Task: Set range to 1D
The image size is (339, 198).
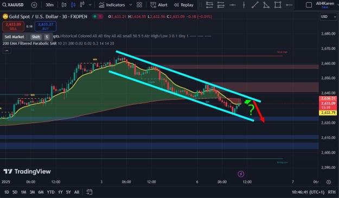Action: [x=7, y=192]
